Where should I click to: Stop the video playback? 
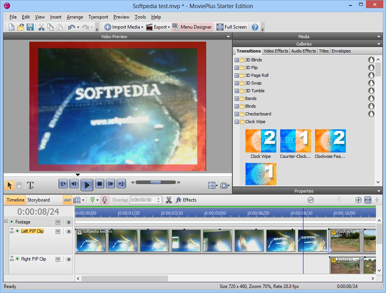coord(100,184)
